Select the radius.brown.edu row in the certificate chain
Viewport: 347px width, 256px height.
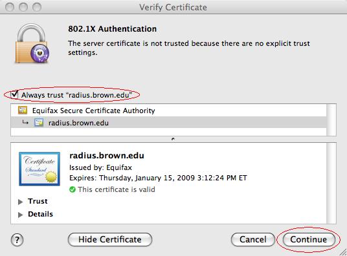(x=168, y=123)
